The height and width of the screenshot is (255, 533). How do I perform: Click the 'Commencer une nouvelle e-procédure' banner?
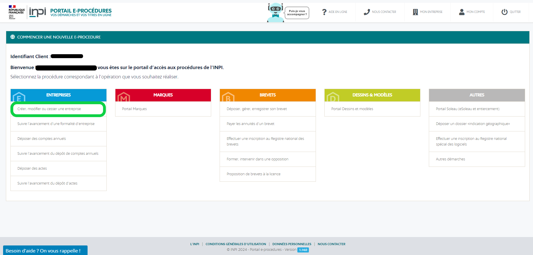(x=268, y=37)
